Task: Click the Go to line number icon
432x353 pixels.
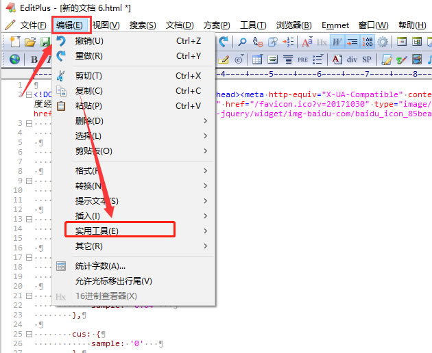Action: 288,42
